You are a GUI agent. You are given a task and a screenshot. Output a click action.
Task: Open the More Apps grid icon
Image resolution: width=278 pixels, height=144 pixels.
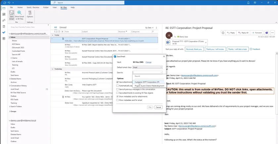point(4,38)
